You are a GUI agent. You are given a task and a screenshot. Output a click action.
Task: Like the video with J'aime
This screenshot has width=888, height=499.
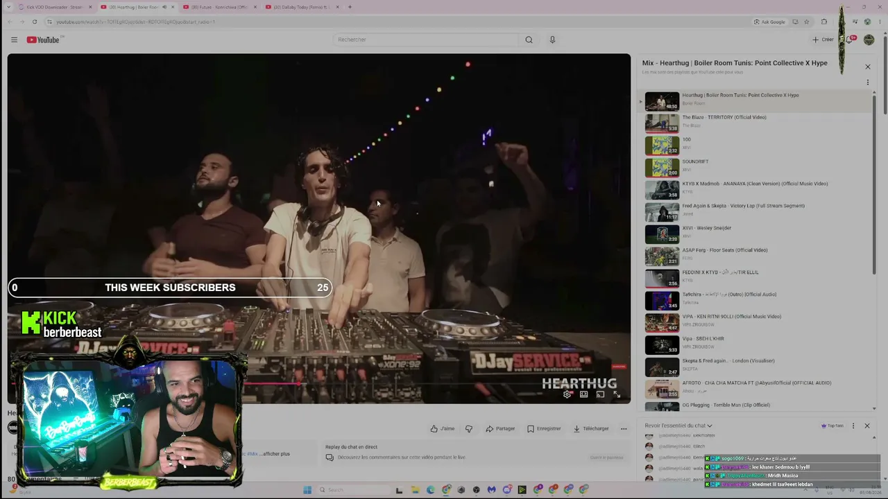tap(443, 428)
